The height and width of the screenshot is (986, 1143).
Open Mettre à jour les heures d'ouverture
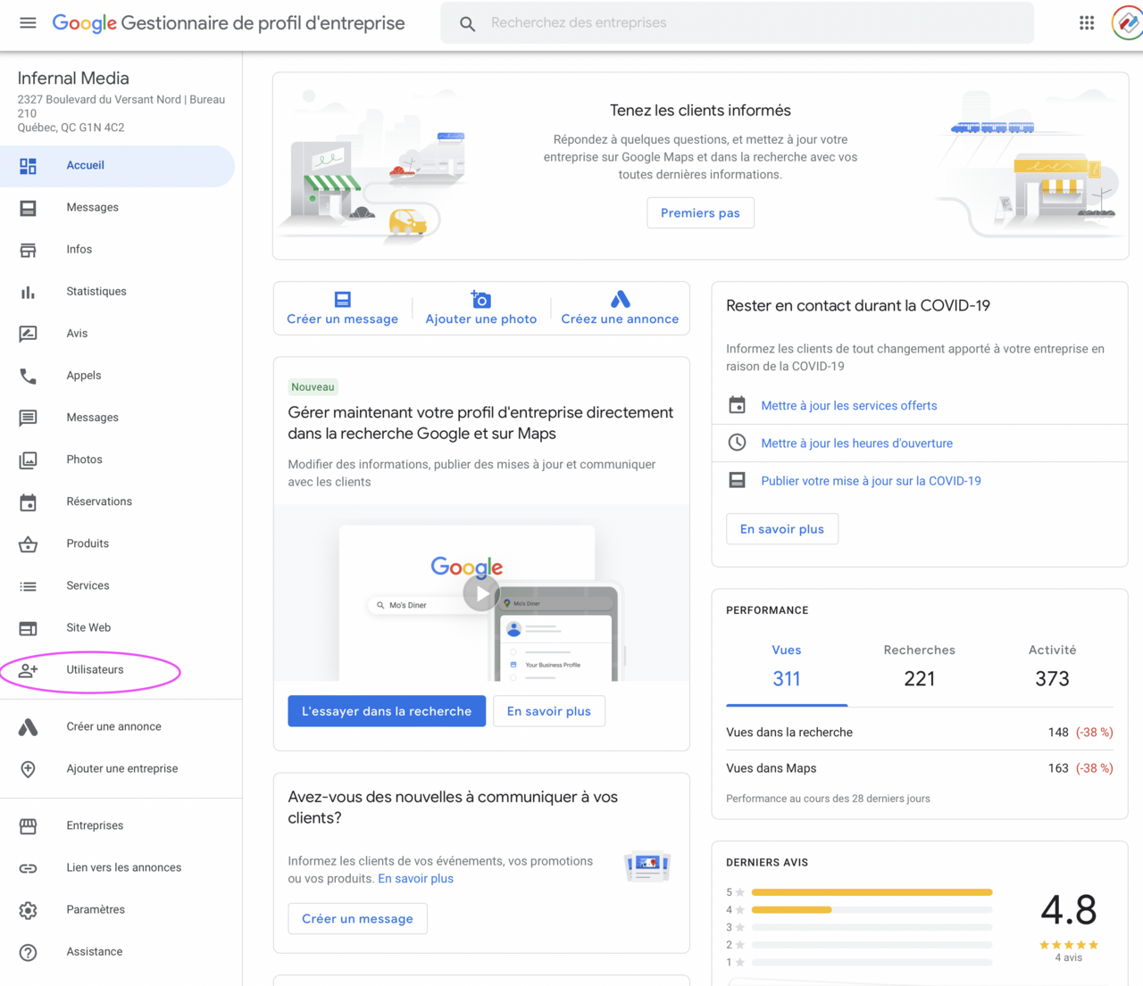(857, 443)
